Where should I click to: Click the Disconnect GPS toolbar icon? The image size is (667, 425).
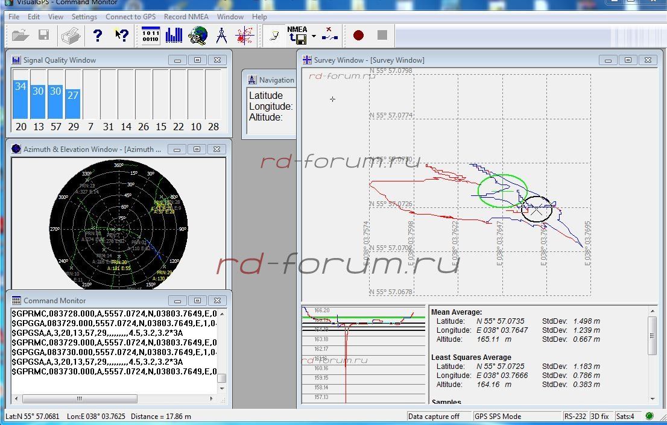pyautogui.click(x=330, y=35)
